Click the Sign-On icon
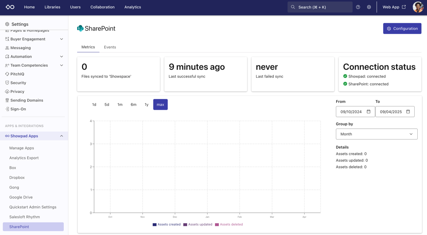This screenshot has width=427, height=235. point(7,109)
